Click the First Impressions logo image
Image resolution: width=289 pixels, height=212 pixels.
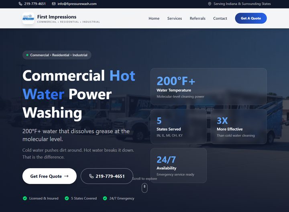(x=28, y=18)
